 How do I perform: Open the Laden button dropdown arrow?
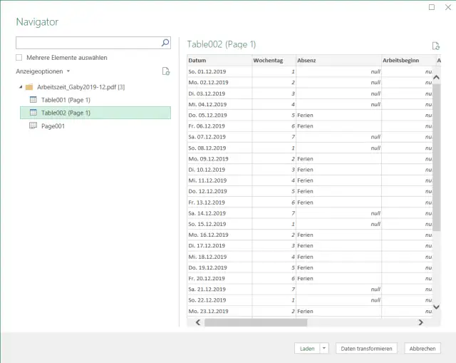click(325, 348)
